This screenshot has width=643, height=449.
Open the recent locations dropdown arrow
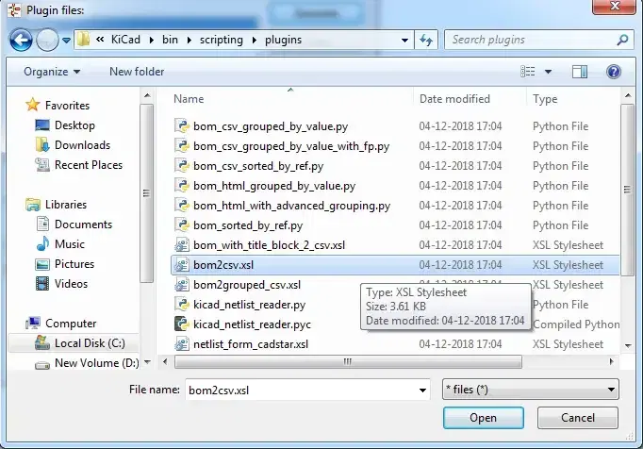click(66, 41)
